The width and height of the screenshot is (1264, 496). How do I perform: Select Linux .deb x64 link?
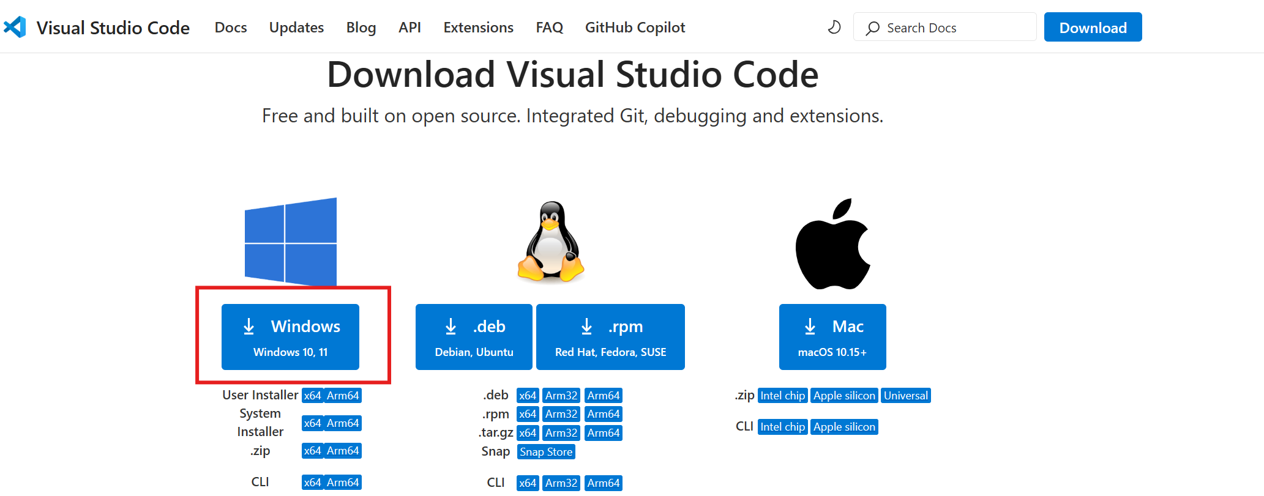(x=528, y=396)
